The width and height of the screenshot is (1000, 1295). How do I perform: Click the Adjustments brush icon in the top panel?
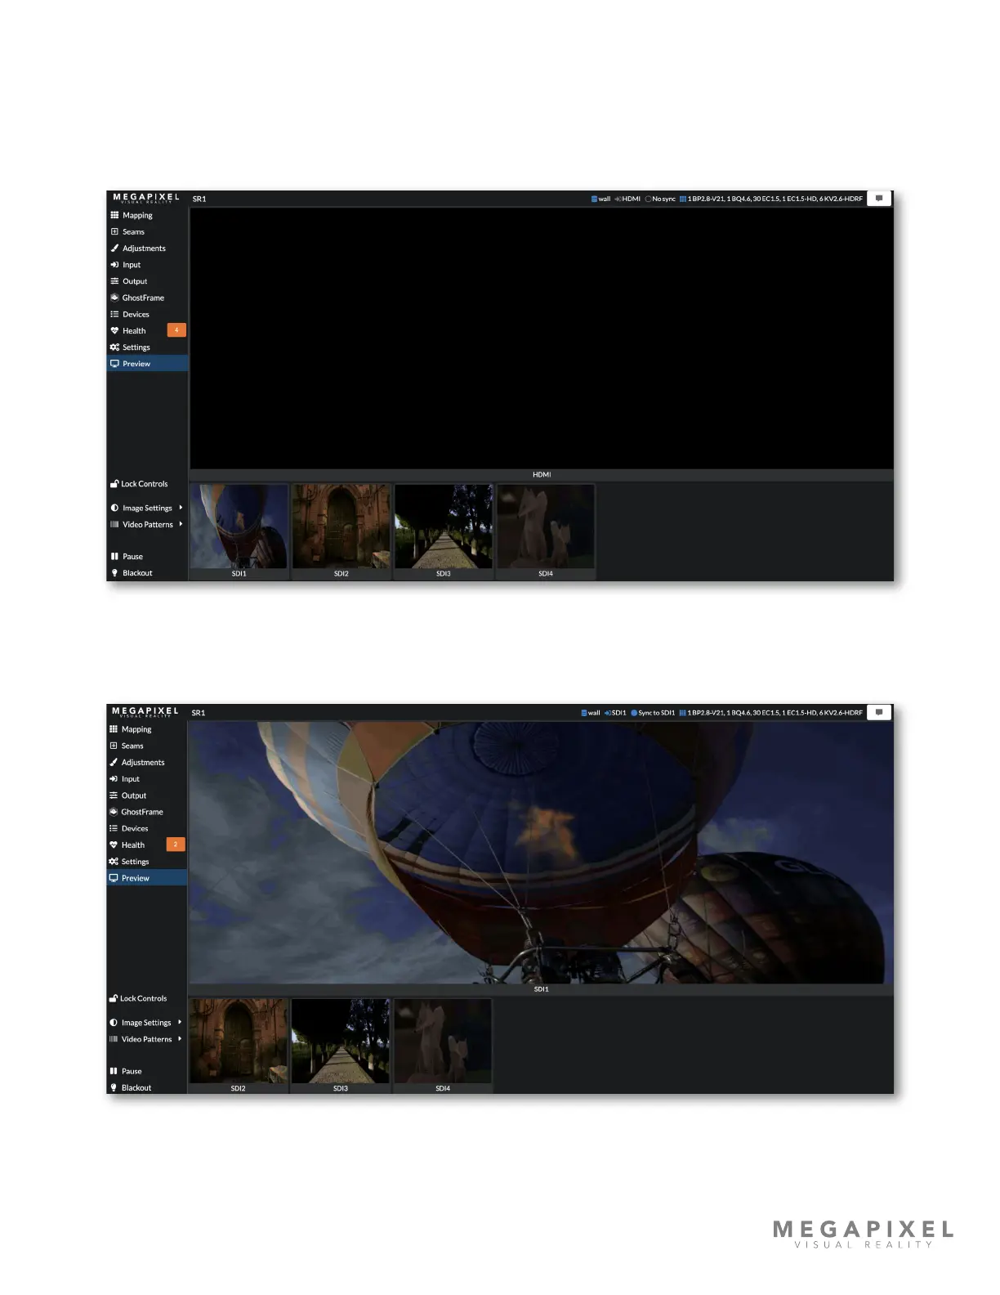(x=114, y=249)
